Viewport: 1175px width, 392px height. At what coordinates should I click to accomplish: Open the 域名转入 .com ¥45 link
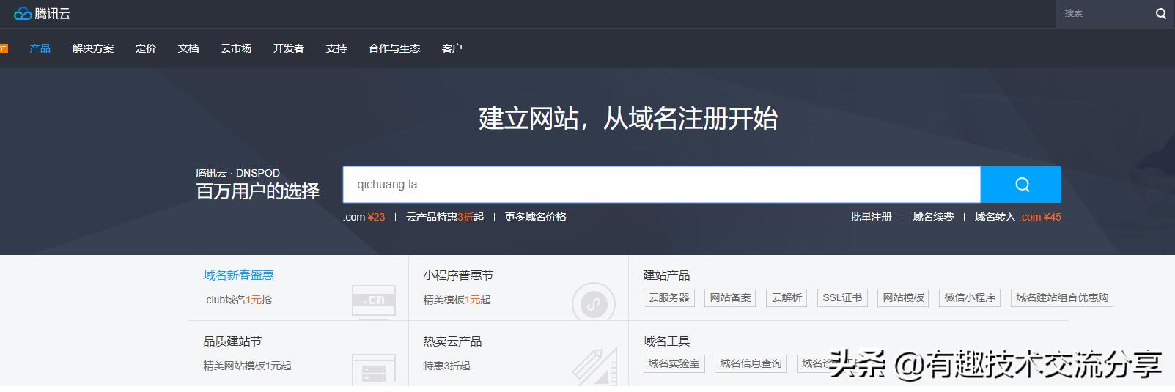pos(1018,217)
